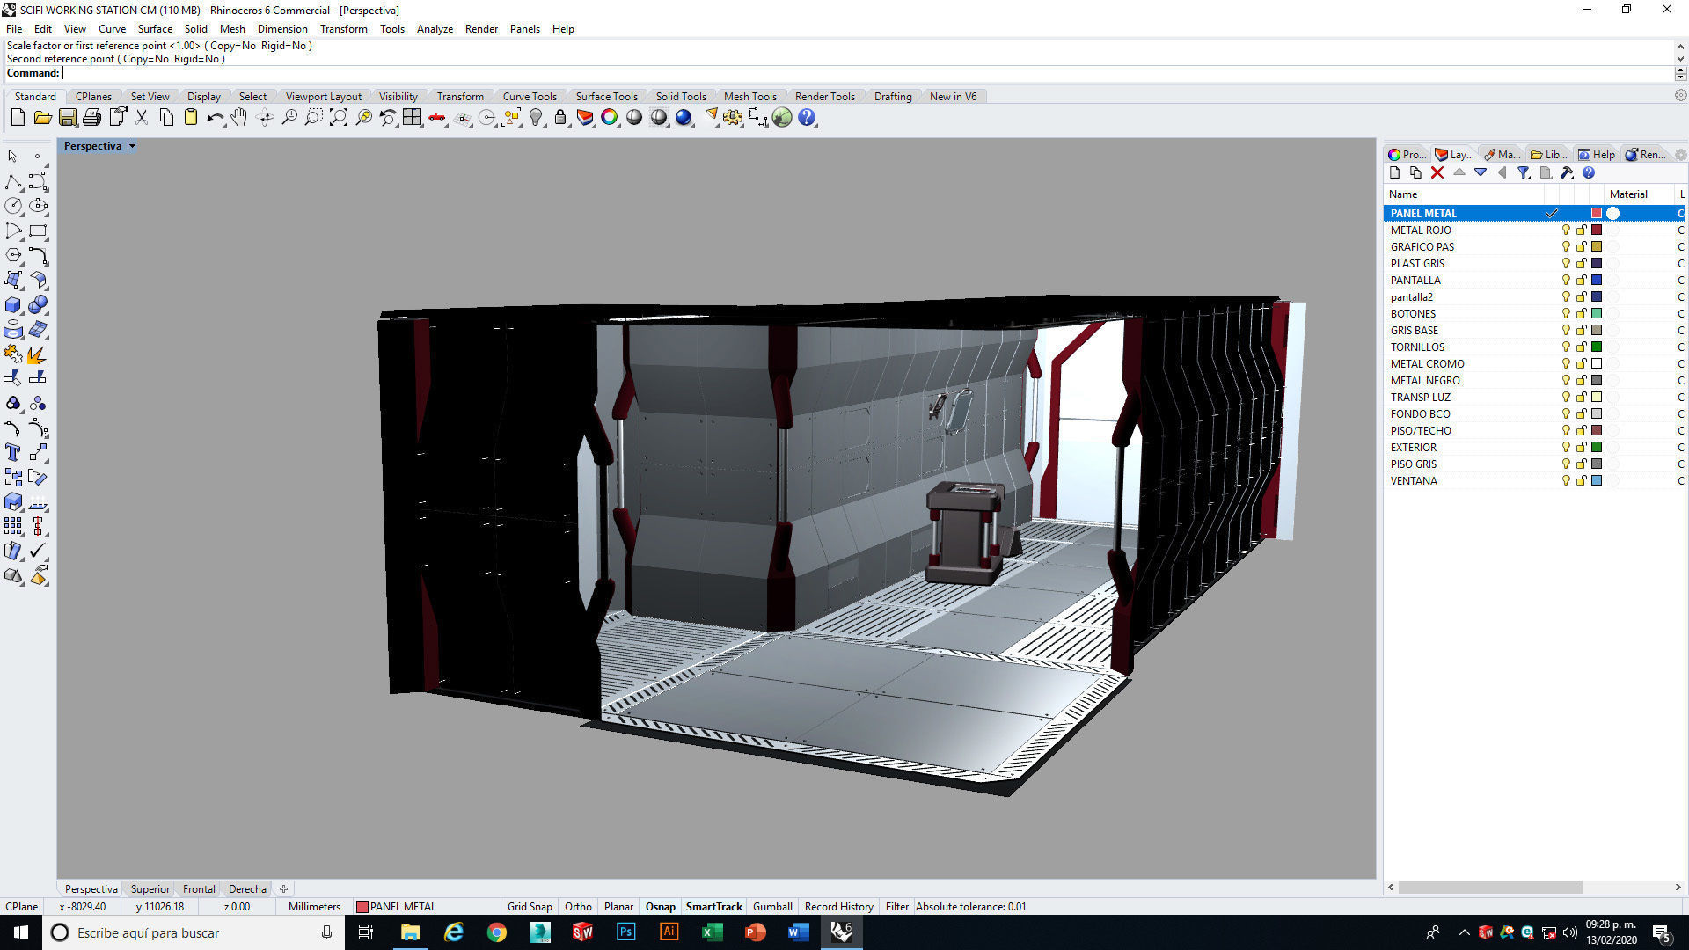Change color swatch of BOTONES layer

coord(1597,314)
